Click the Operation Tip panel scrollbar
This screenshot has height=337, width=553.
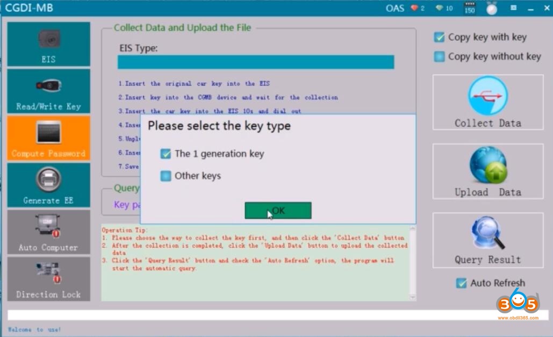(413, 263)
